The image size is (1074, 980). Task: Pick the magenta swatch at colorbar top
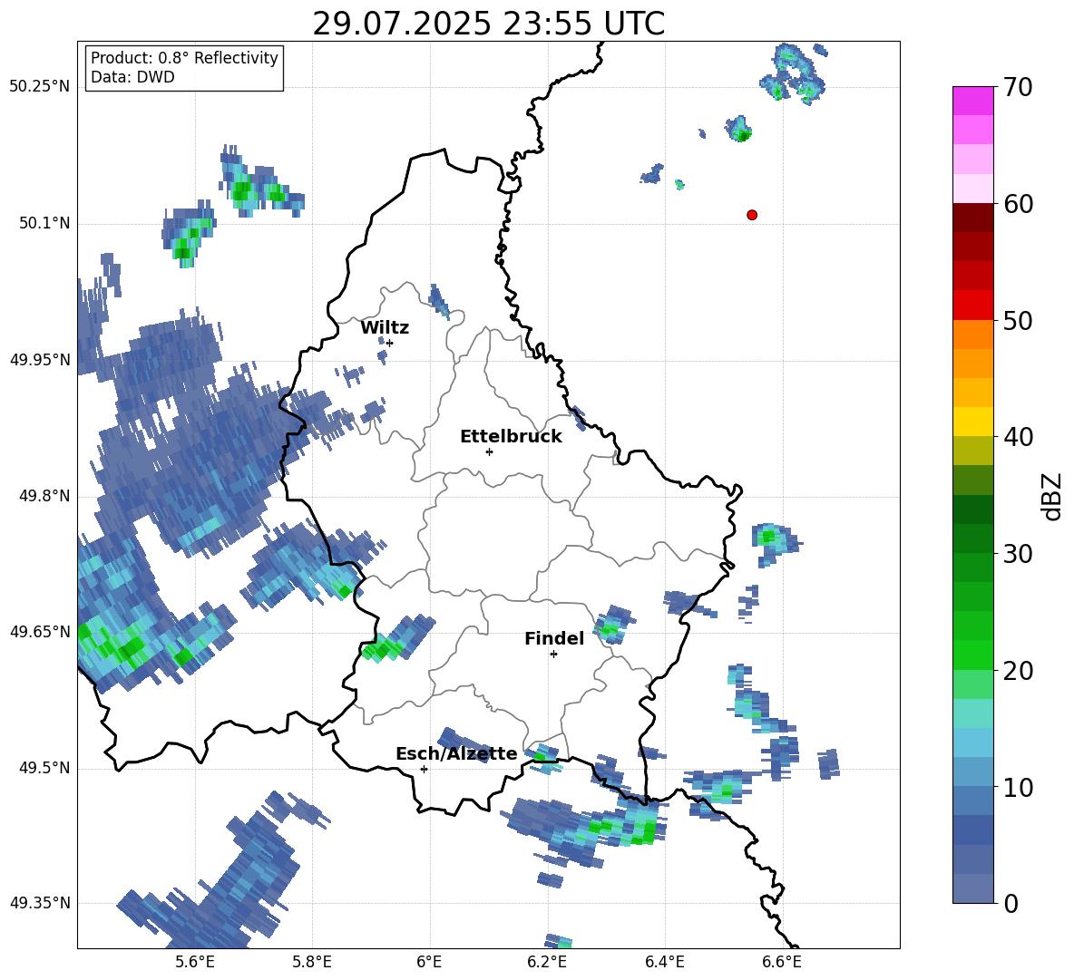pos(972,102)
